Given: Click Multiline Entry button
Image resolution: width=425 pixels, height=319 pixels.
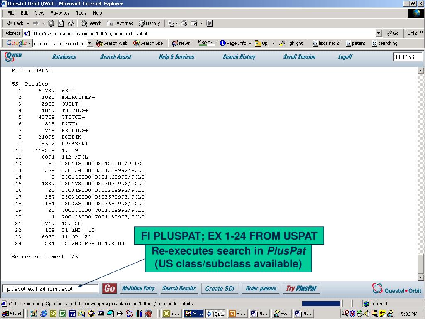Looking at the screenshot, I should click(139, 288).
